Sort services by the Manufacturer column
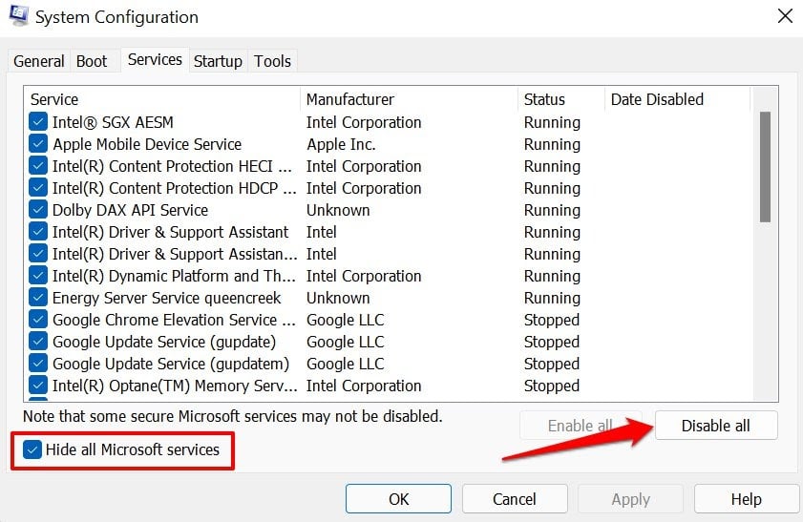This screenshot has height=522, width=803. pos(349,99)
